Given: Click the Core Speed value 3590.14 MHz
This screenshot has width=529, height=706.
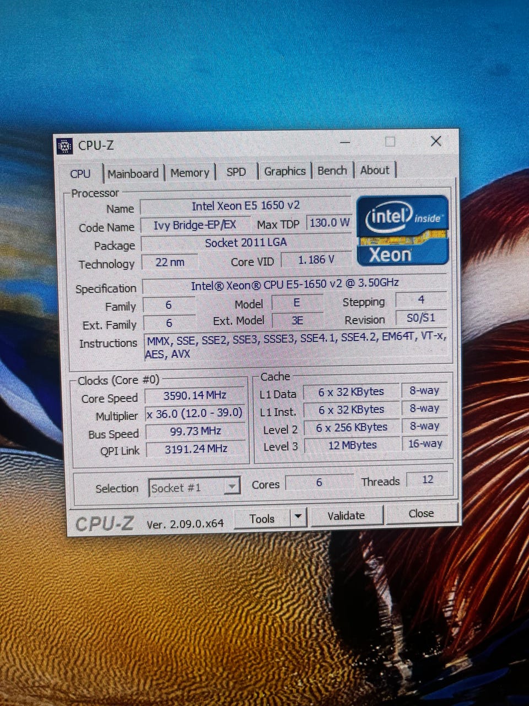Looking at the screenshot, I should 195,395.
